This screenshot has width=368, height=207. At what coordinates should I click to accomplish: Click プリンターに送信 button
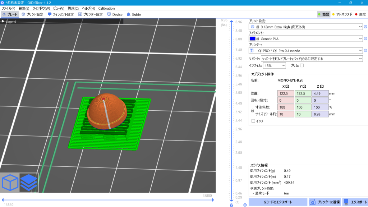pyautogui.click(x=324, y=202)
